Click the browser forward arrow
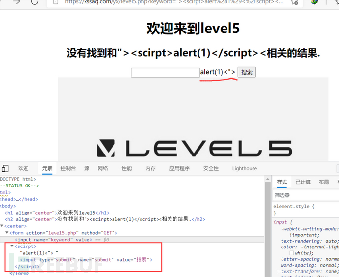The height and width of the screenshot is (277, 339). tap(17, 2)
